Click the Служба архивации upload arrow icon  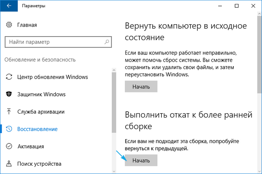(x=10, y=112)
